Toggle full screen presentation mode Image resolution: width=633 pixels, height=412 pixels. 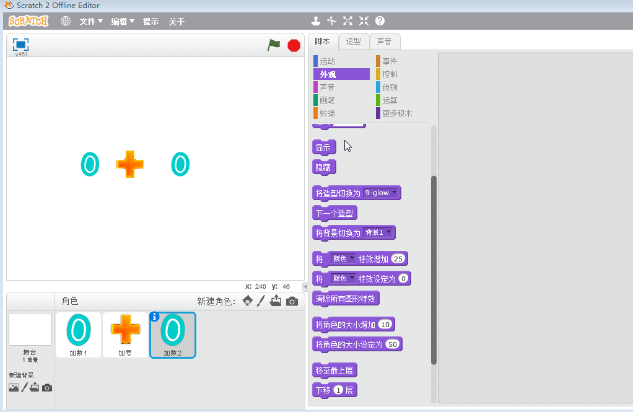21,45
